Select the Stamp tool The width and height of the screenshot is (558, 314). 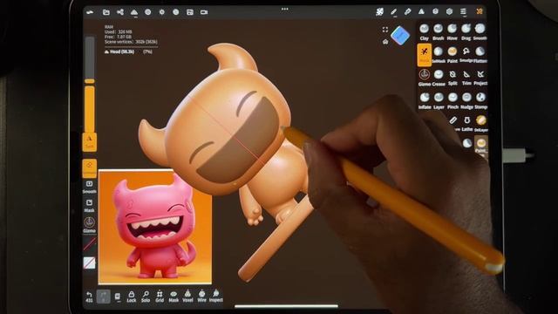click(480, 101)
